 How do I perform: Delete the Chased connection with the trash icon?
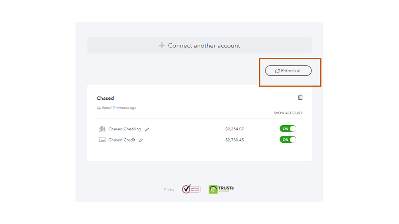[300, 97]
